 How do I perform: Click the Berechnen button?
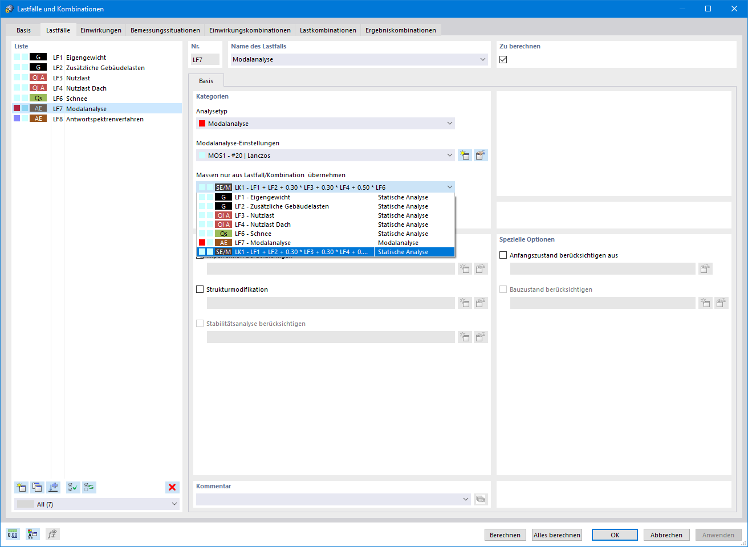tap(505, 534)
